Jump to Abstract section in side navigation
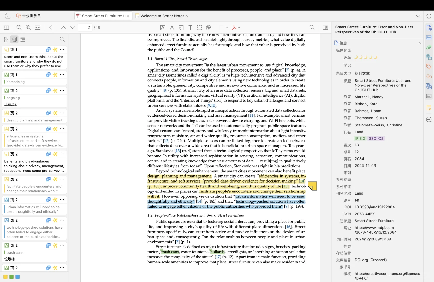The width and height of the screenshot is (434, 282). click(429, 37)
